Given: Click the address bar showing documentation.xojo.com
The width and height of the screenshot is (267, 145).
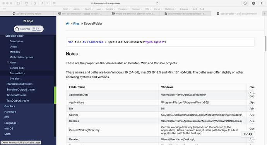Looking at the screenshot, I should coord(106,3).
